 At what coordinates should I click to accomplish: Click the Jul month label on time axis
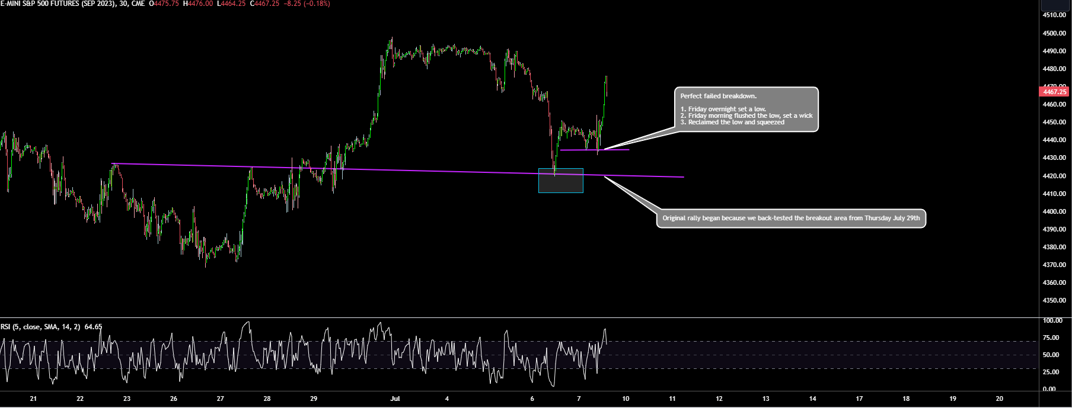(395, 399)
